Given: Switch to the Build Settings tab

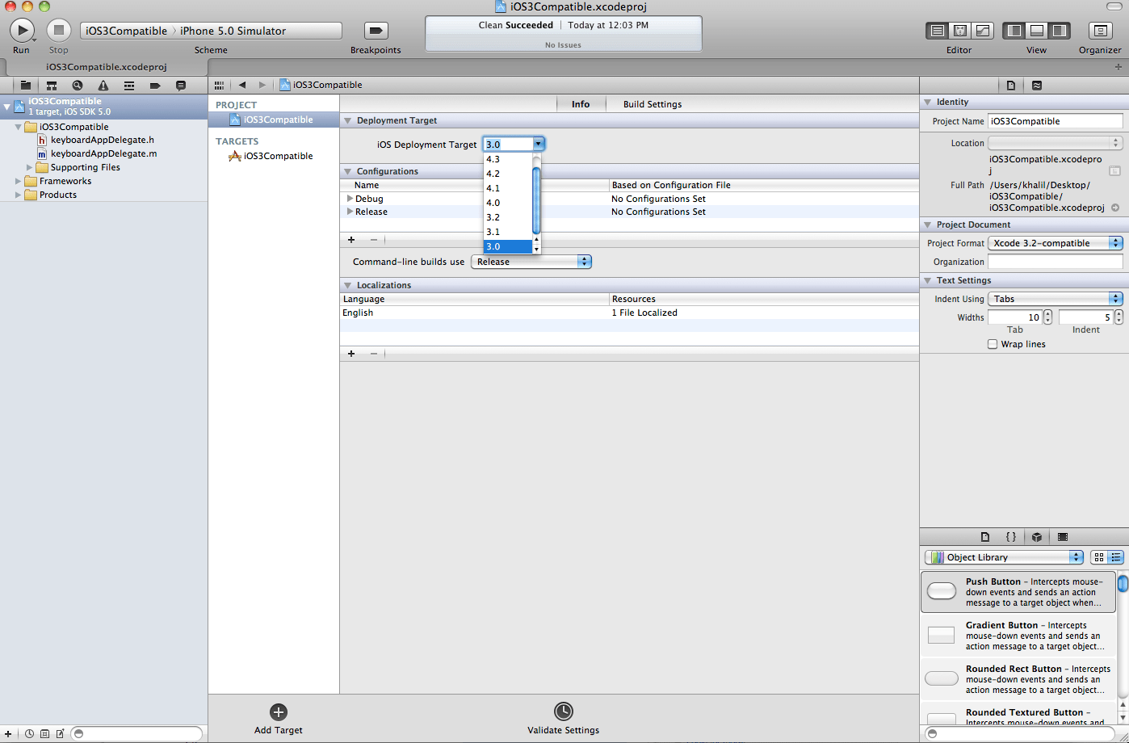Looking at the screenshot, I should tap(653, 104).
